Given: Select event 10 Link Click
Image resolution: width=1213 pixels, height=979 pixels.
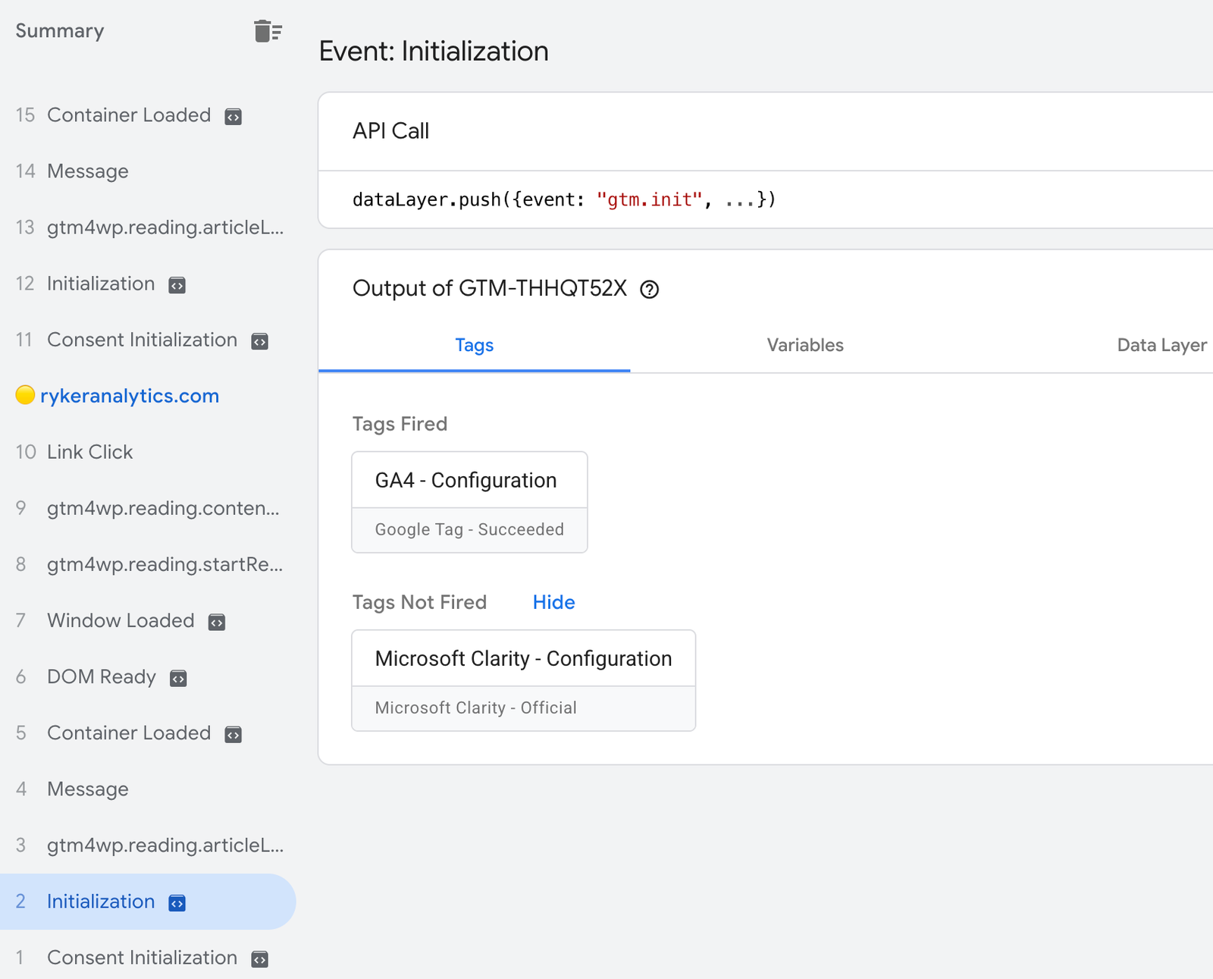Looking at the screenshot, I should pyautogui.click(x=89, y=453).
